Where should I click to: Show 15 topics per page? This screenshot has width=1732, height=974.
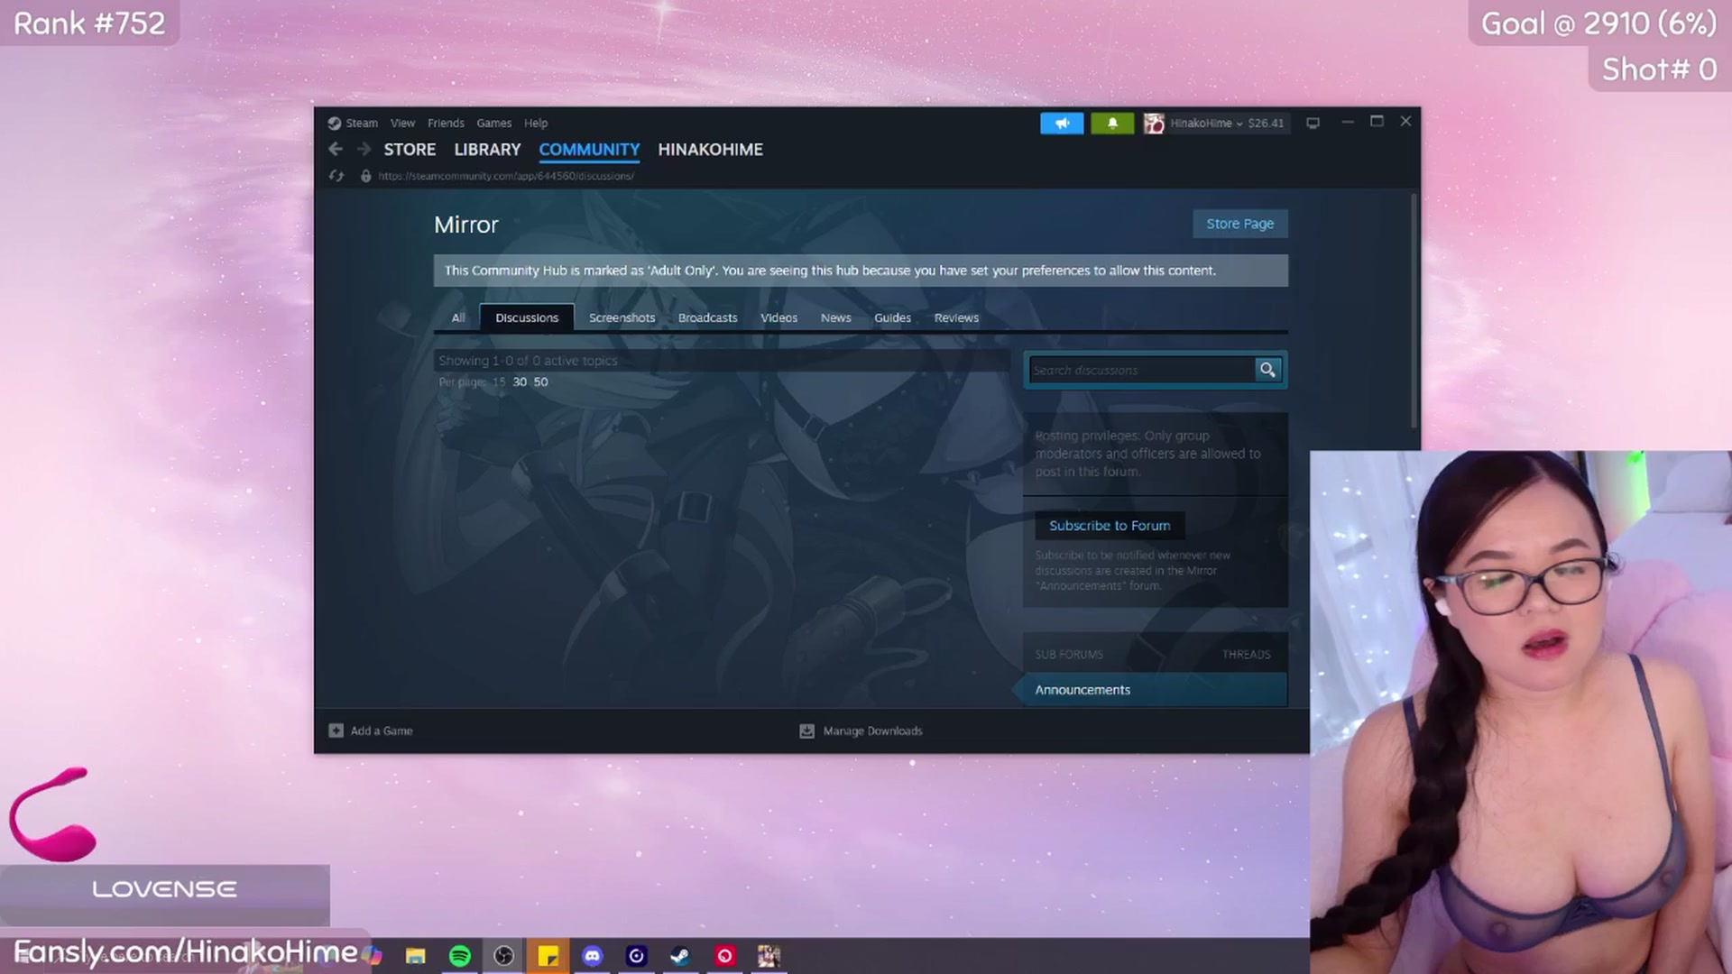(499, 382)
